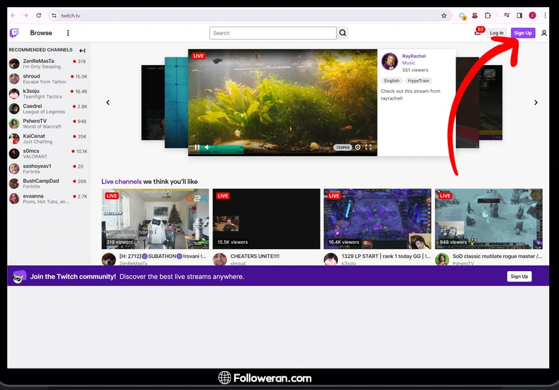The width and height of the screenshot is (559, 390).
Task: Click Sign Up in the top bar
Action: coord(523,33)
